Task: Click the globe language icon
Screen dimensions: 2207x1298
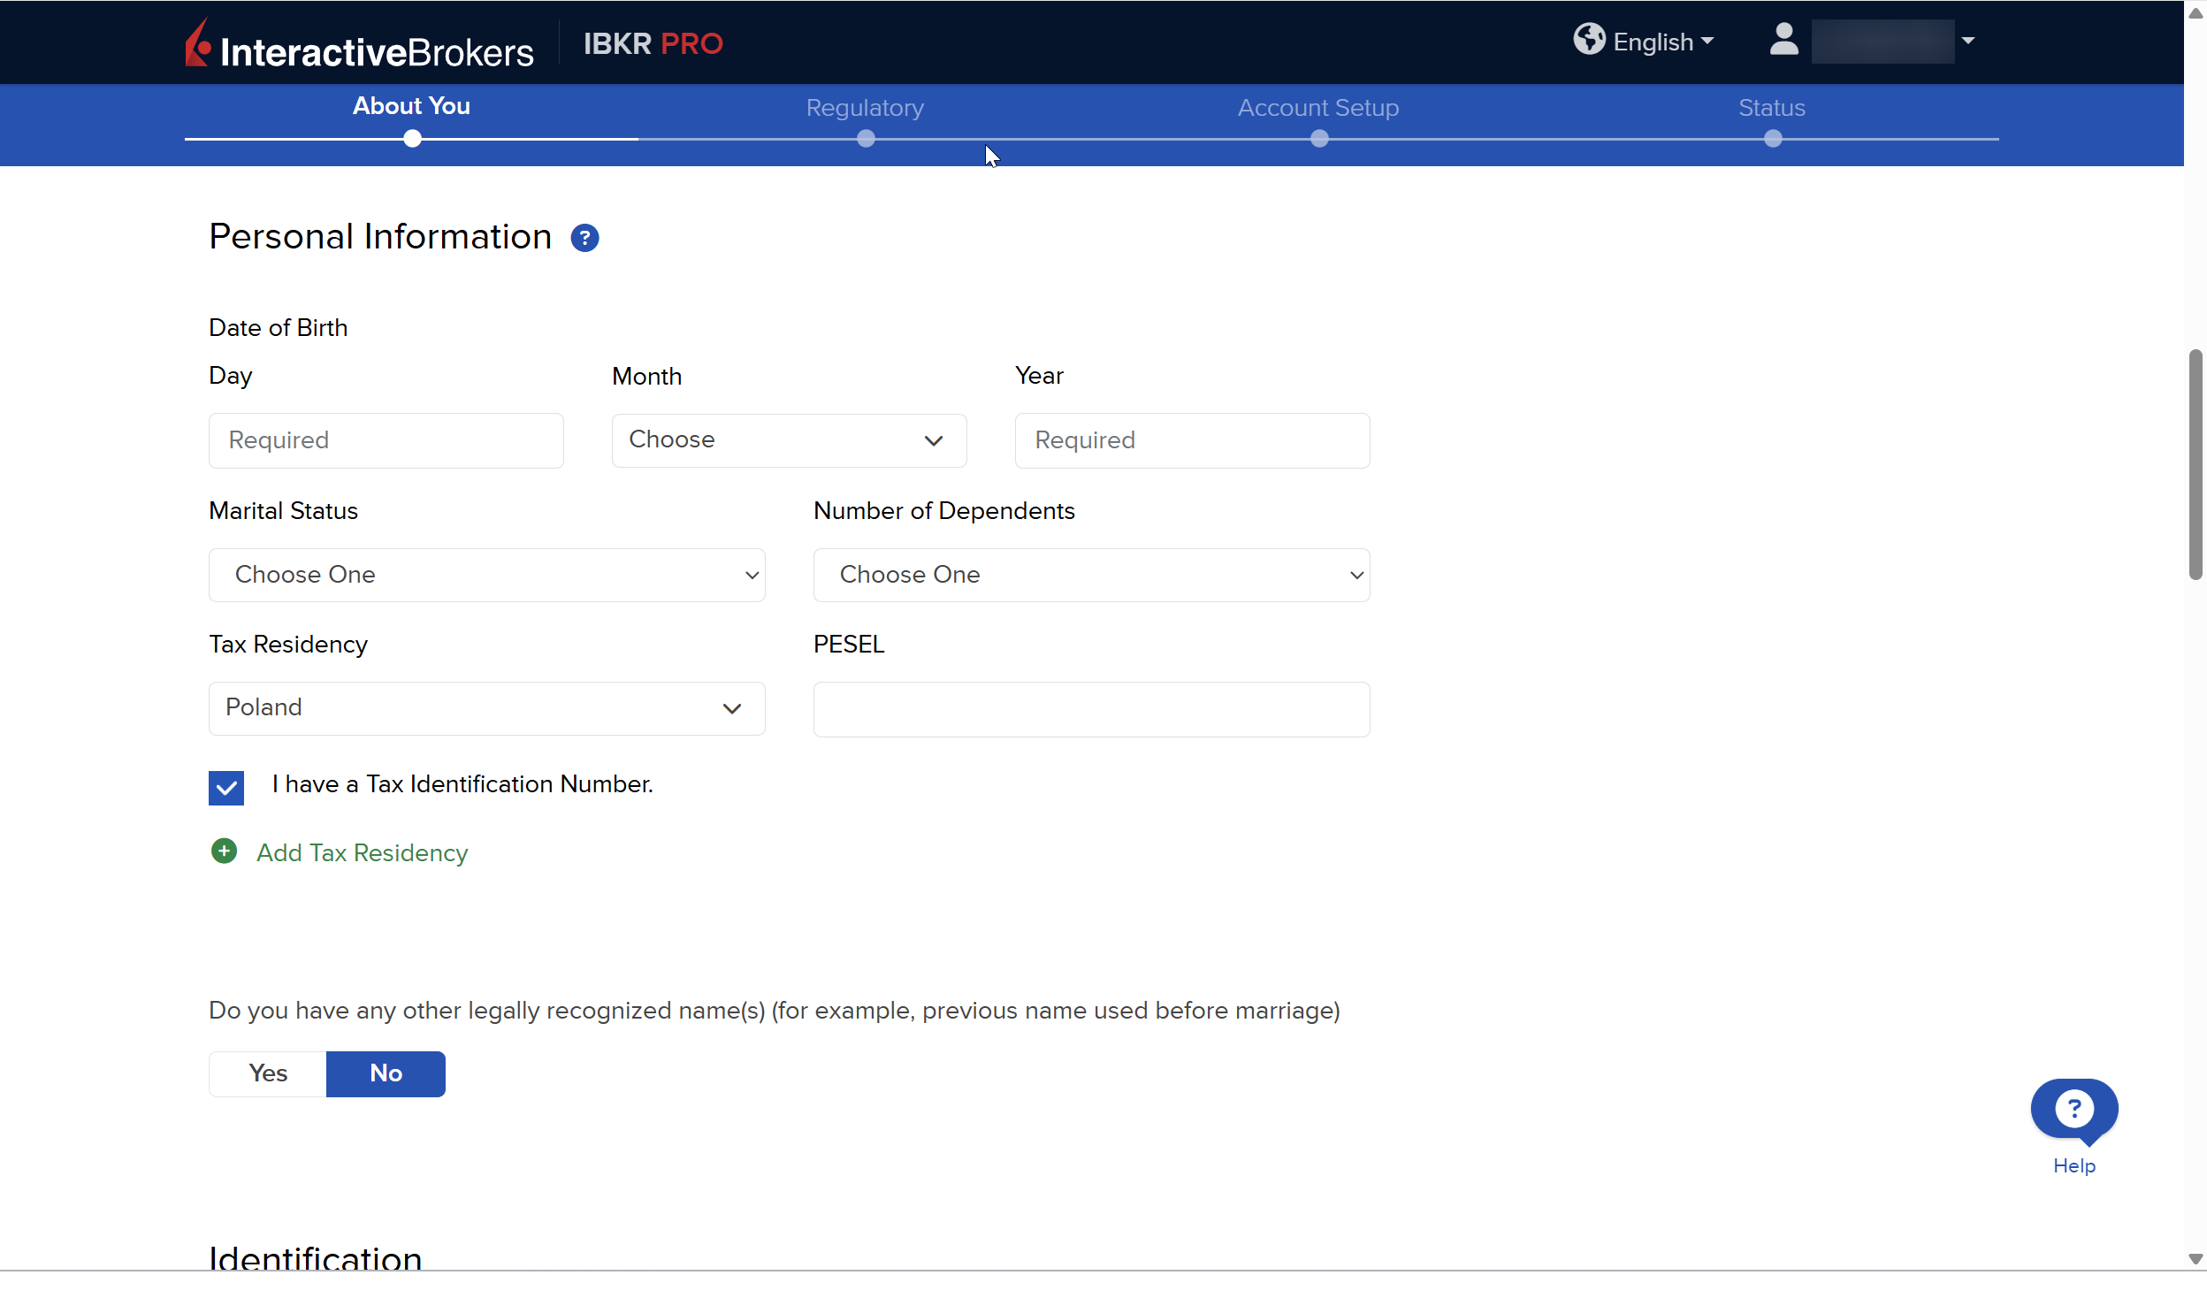Action: [1589, 40]
